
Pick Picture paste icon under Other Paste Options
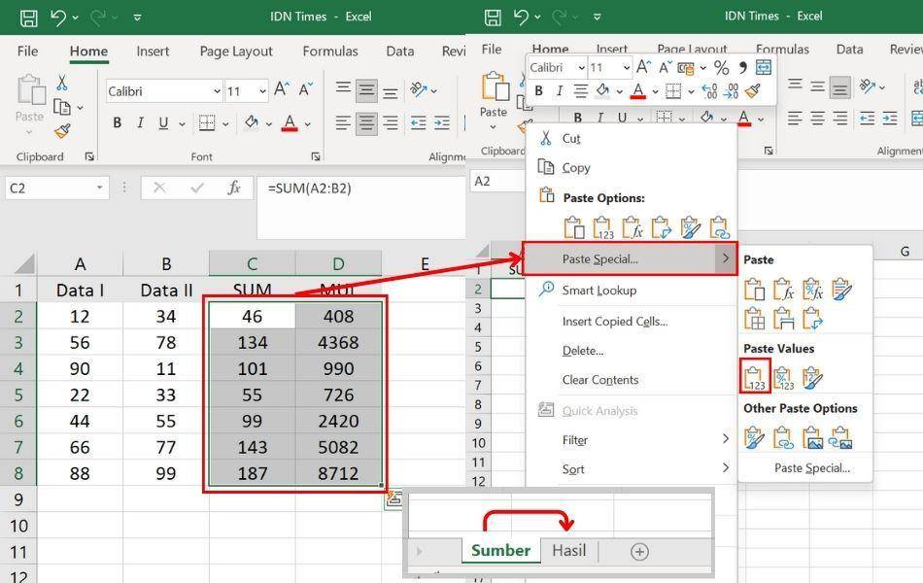click(x=812, y=437)
